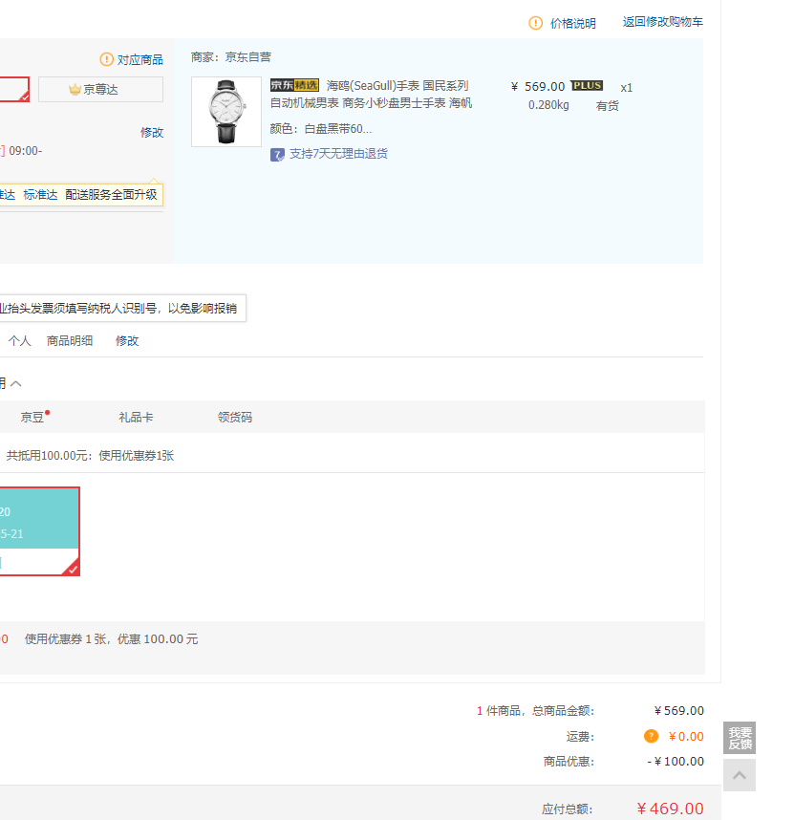
Task: Click 修改 next to delivery time
Action: pyautogui.click(x=152, y=132)
